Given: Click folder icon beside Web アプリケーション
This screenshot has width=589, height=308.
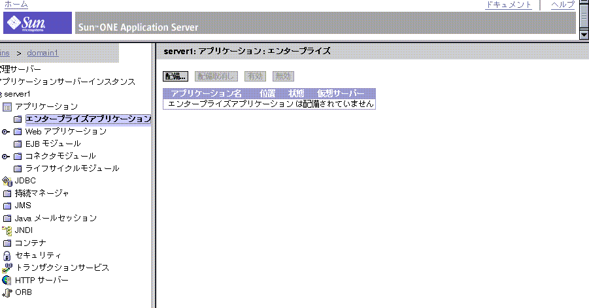Looking at the screenshot, I should [x=18, y=132].
